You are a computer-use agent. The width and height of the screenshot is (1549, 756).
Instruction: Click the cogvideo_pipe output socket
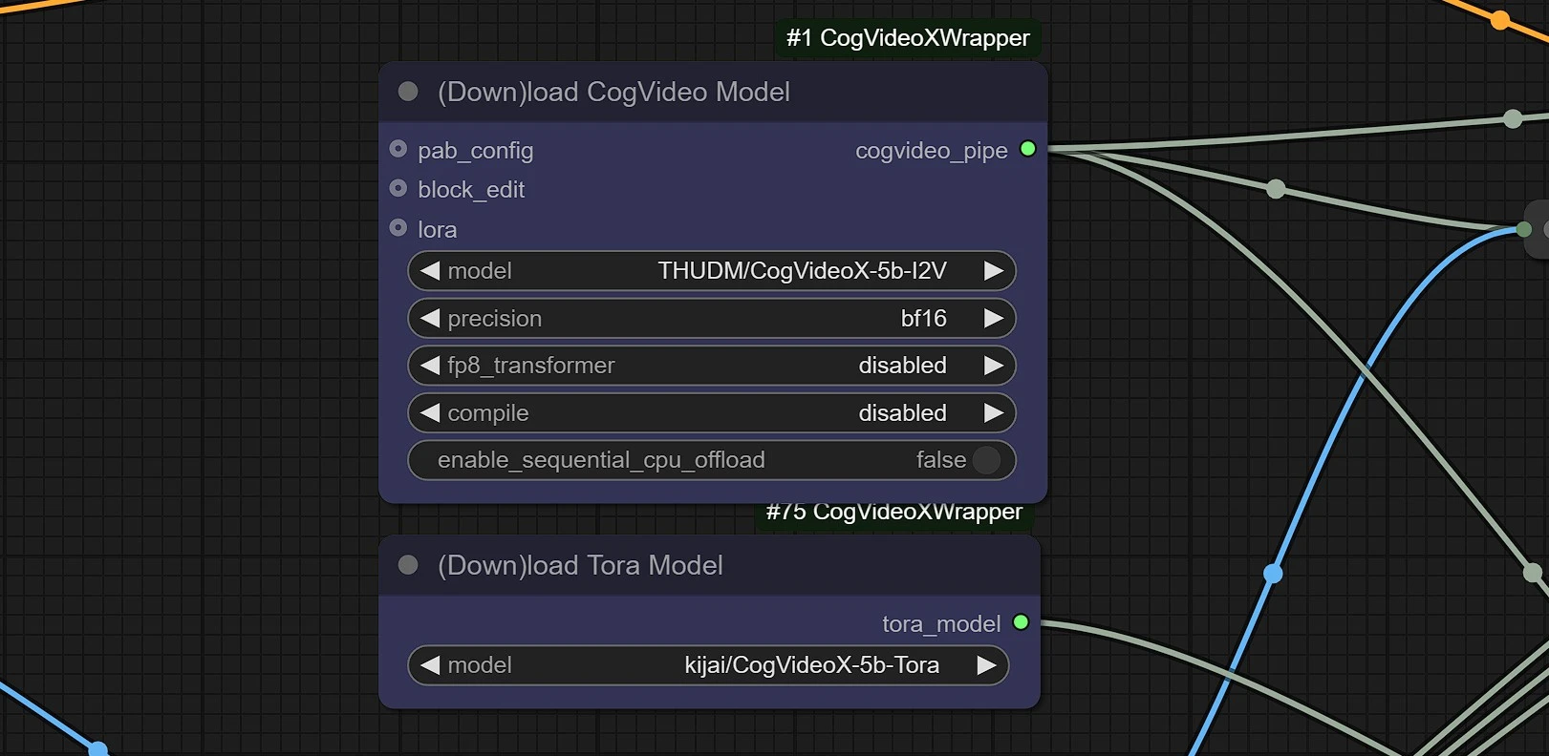click(x=1028, y=149)
